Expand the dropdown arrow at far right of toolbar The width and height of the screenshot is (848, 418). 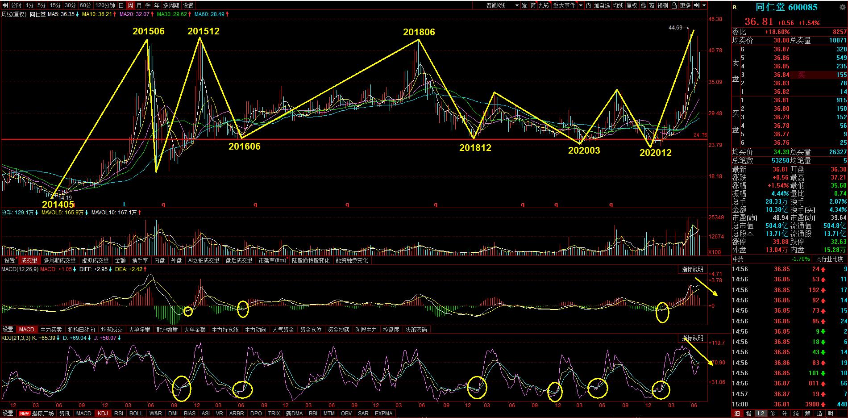coord(704,5)
